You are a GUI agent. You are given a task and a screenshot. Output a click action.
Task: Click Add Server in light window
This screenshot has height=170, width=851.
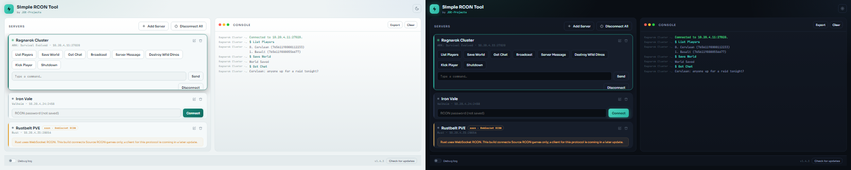tap(154, 26)
